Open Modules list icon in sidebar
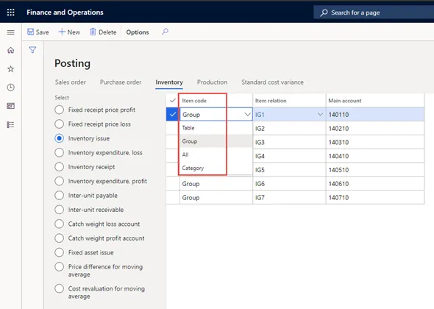This screenshot has height=309, width=434. coord(10,124)
